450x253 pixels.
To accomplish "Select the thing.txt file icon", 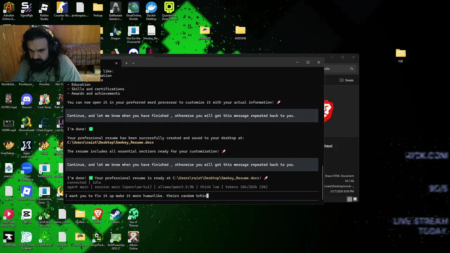I will (x=62, y=240).
